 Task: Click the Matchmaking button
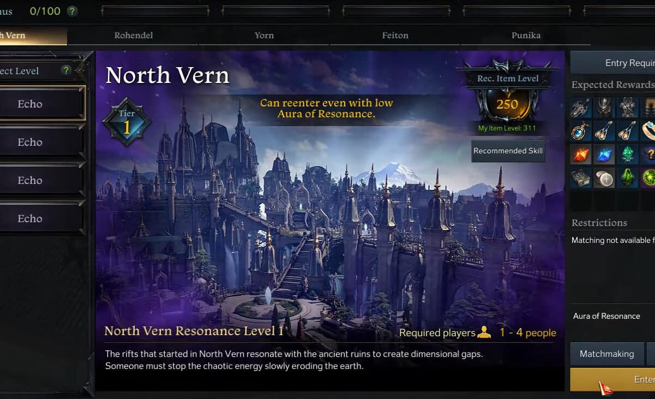click(607, 354)
